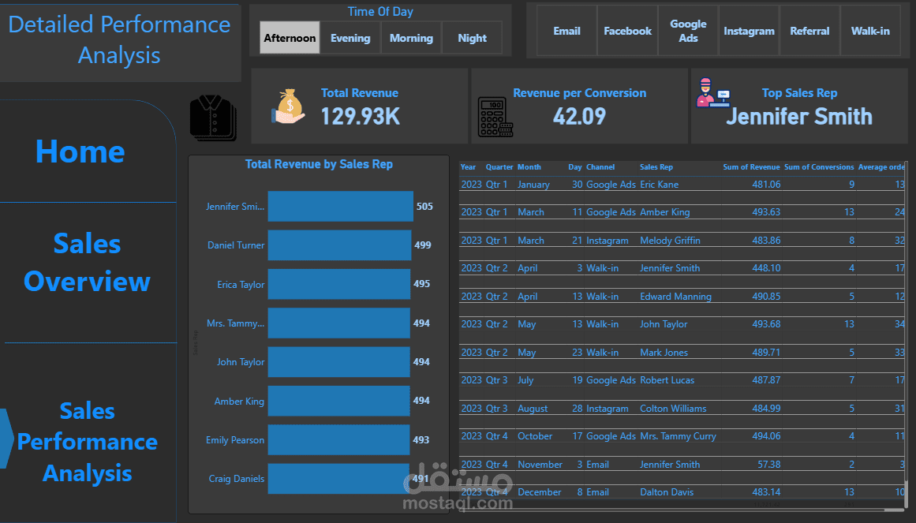
Task: Click the calculator icon beside Revenue per Conversion
Action: [x=495, y=117]
